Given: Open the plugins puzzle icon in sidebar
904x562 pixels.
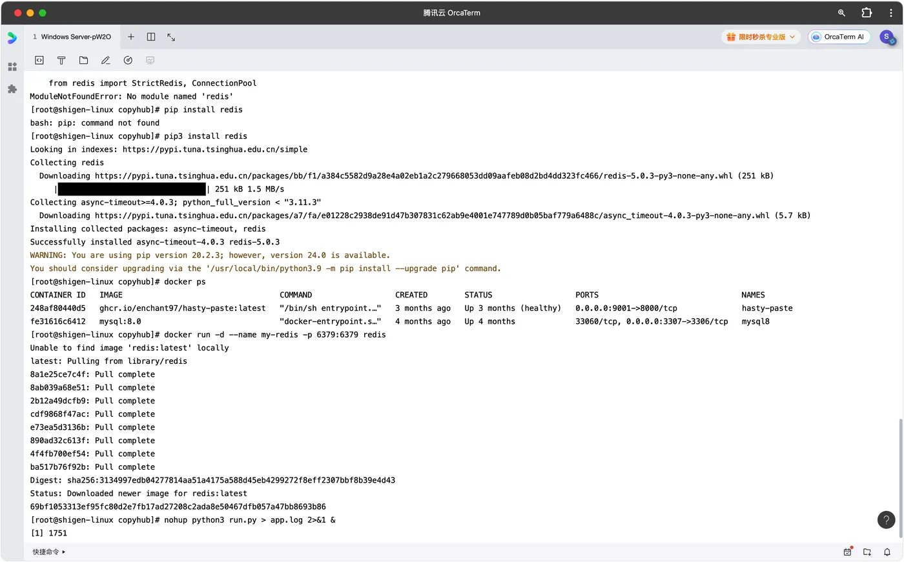Looking at the screenshot, I should click(x=12, y=89).
